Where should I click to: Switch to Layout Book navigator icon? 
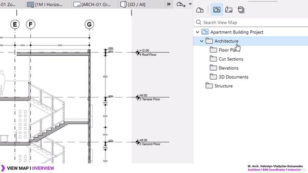(x=229, y=10)
